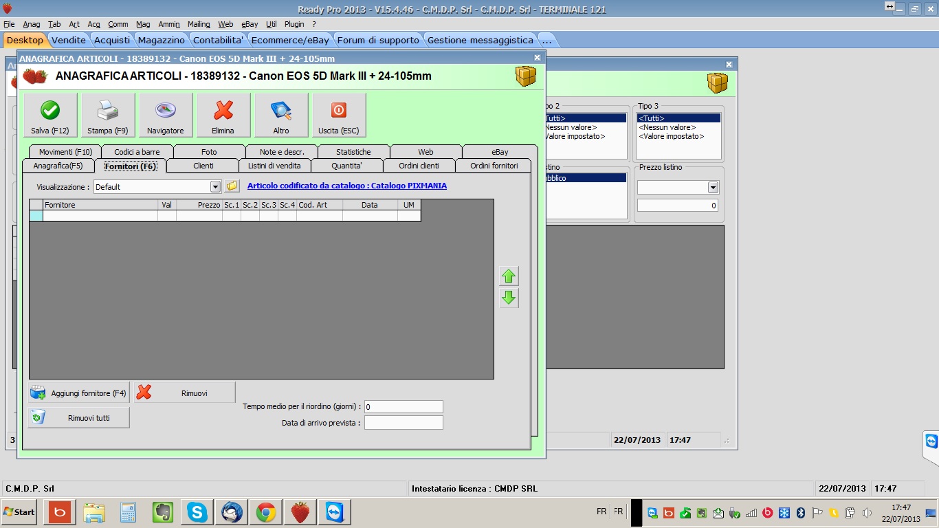The image size is (939, 528).
Task: Switch to the Ordini clienti tab
Action: click(x=419, y=166)
